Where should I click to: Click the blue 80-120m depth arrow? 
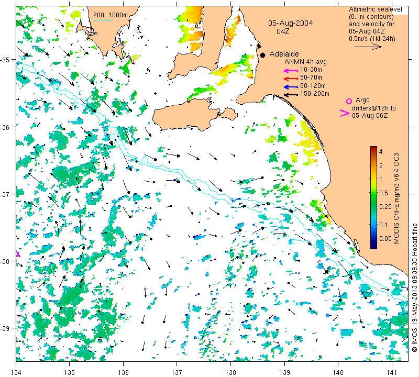click(x=291, y=87)
